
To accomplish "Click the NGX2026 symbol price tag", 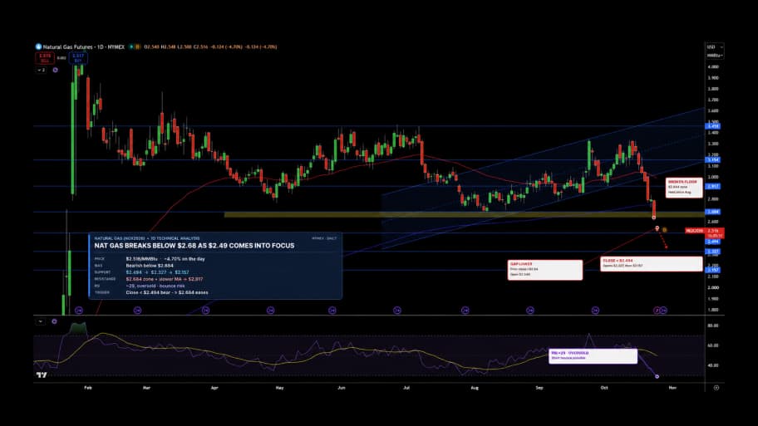I will [x=695, y=231].
